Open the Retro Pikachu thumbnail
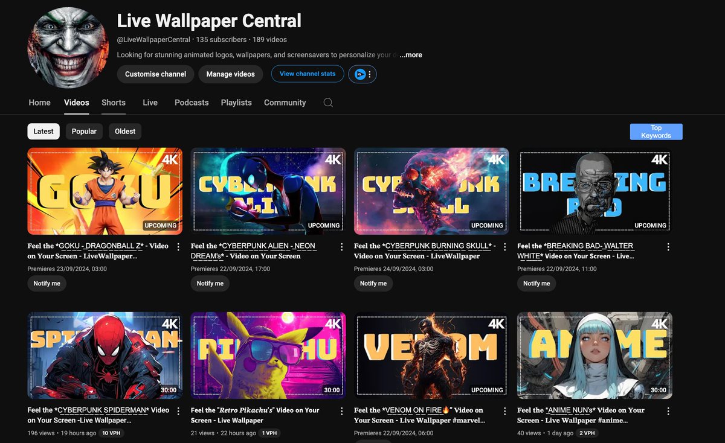The width and height of the screenshot is (725, 443). pos(268,355)
